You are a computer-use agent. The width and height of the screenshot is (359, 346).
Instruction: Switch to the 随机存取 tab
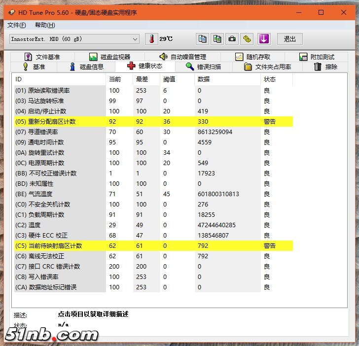(253, 57)
